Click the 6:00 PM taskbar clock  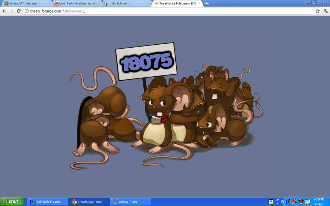319,199
